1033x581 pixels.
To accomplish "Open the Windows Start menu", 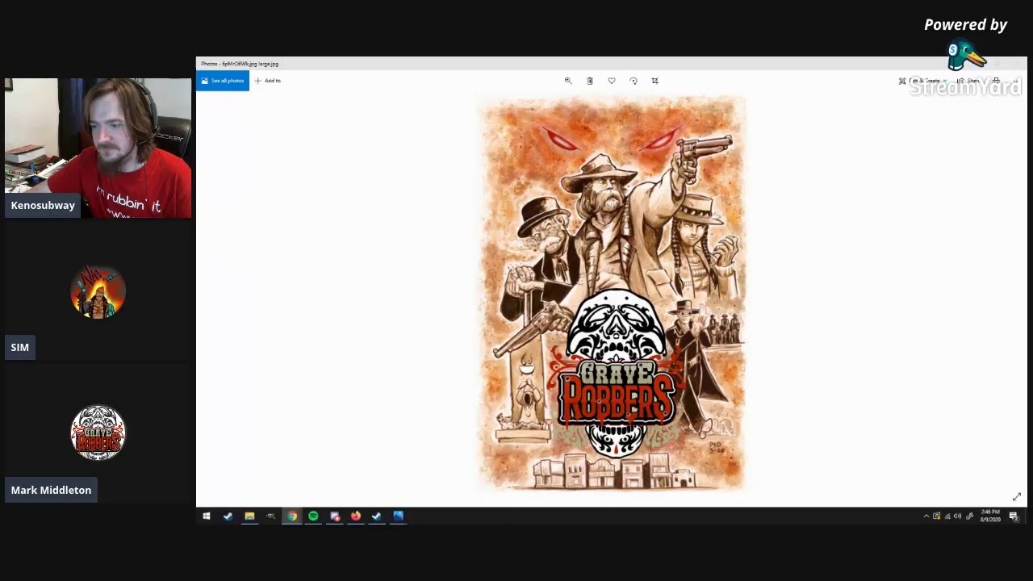I will click(207, 516).
